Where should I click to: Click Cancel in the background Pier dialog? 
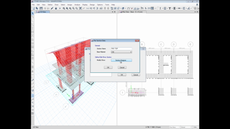[136, 75]
